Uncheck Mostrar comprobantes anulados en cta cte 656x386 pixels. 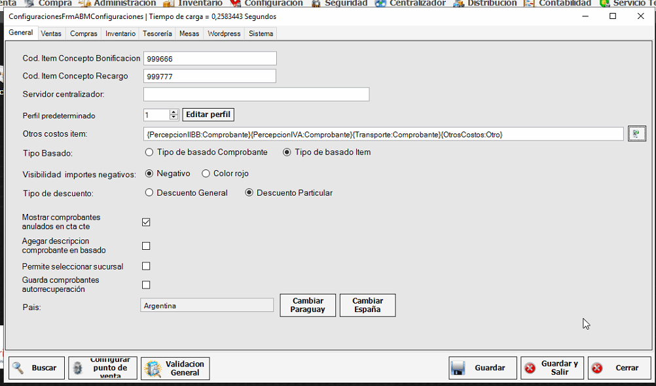pyautogui.click(x=146, y=222)
